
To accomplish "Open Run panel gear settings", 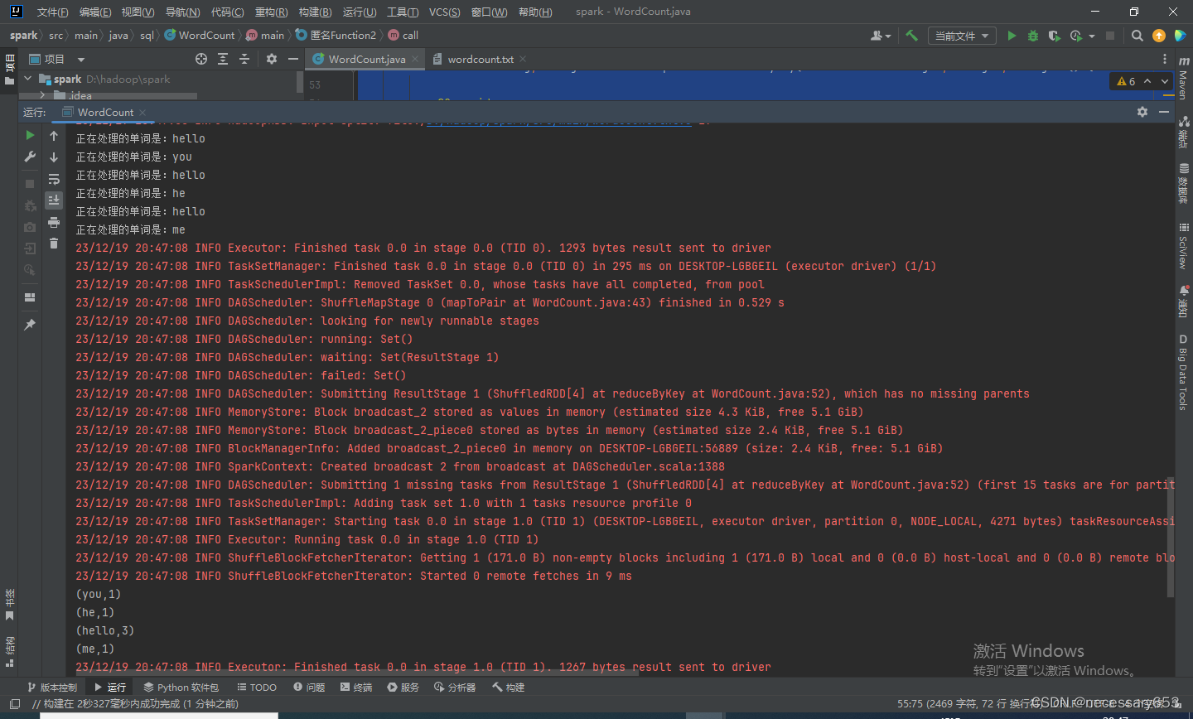I will point(1142,112).
